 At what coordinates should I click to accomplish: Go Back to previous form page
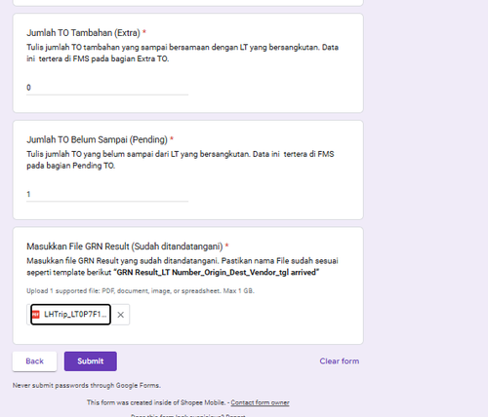point(34,361)
